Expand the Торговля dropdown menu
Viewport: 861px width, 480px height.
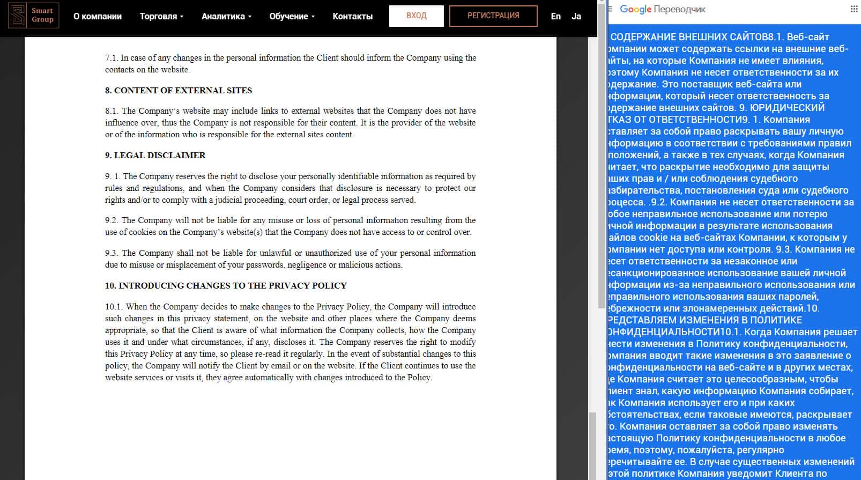pos(161,16)
